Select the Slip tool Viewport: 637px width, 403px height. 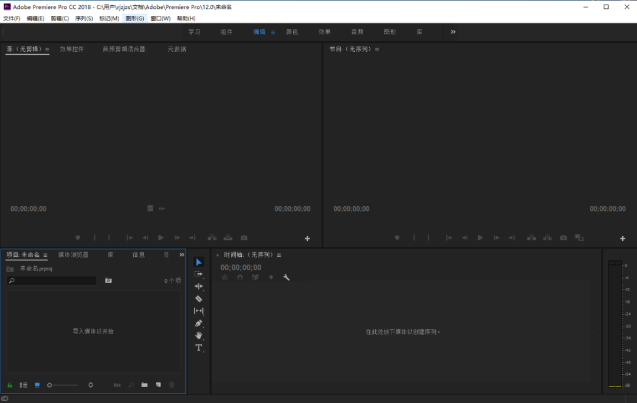[199, 311]
